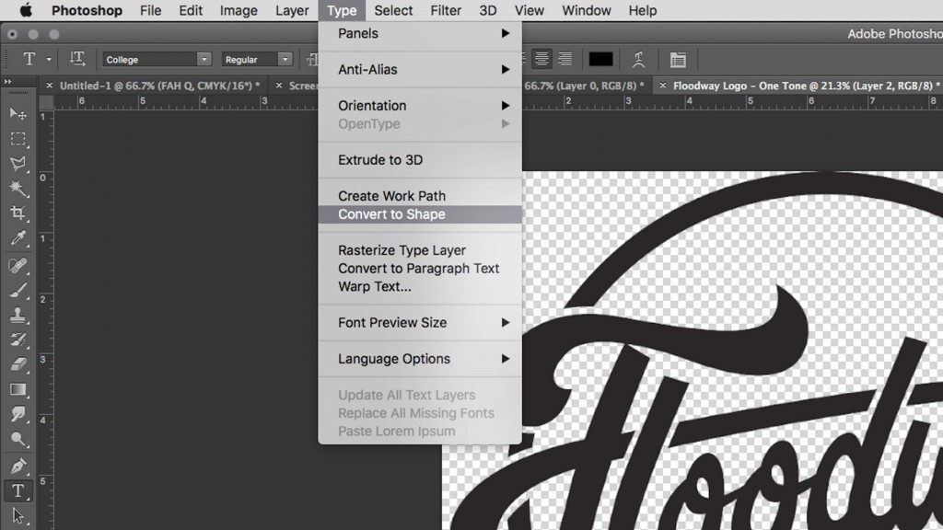Open the 3D menu
943x530 pixels.
coord(488,10)
